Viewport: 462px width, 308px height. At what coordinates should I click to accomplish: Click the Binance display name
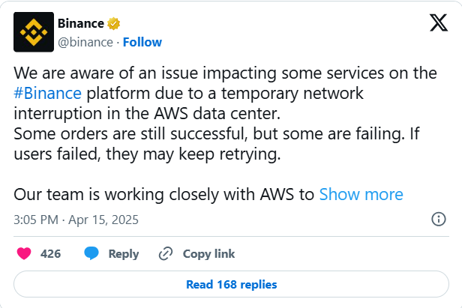(x=81, y=23)
